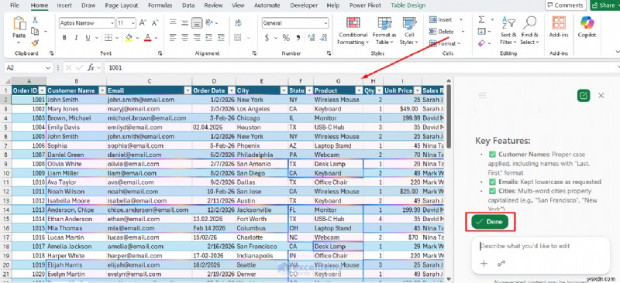This screenshot has width=620, height=283.
Task: Click the AutoSum sigma icon
Action: (x=481, y=20)
